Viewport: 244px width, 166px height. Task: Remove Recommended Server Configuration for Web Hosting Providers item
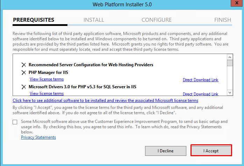pos(24,65)
